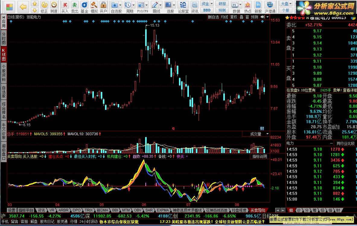This screenshot has height=226, width=357.
Task: Open the chart header options dropdown arrow
Action: click(267, 17)
